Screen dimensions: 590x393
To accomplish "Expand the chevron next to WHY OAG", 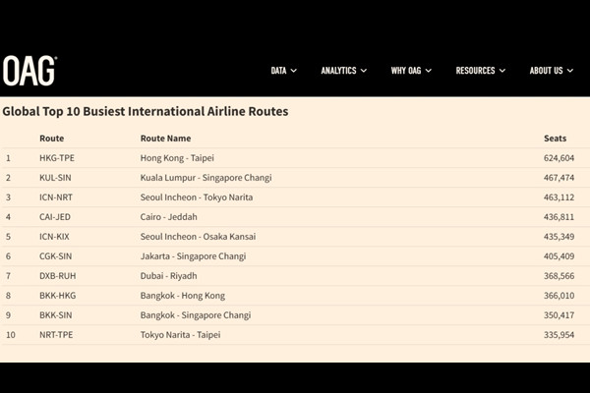I will coord(429,71).
